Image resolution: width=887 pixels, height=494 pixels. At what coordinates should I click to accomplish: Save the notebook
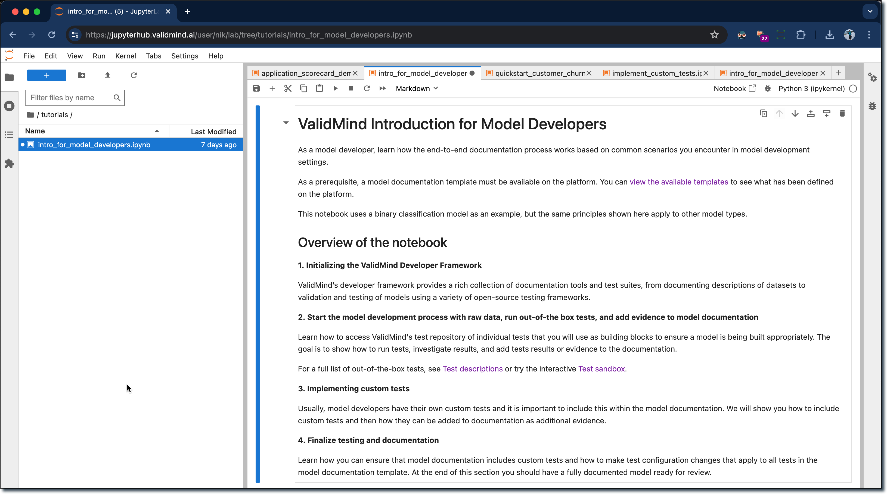point(256,88)
